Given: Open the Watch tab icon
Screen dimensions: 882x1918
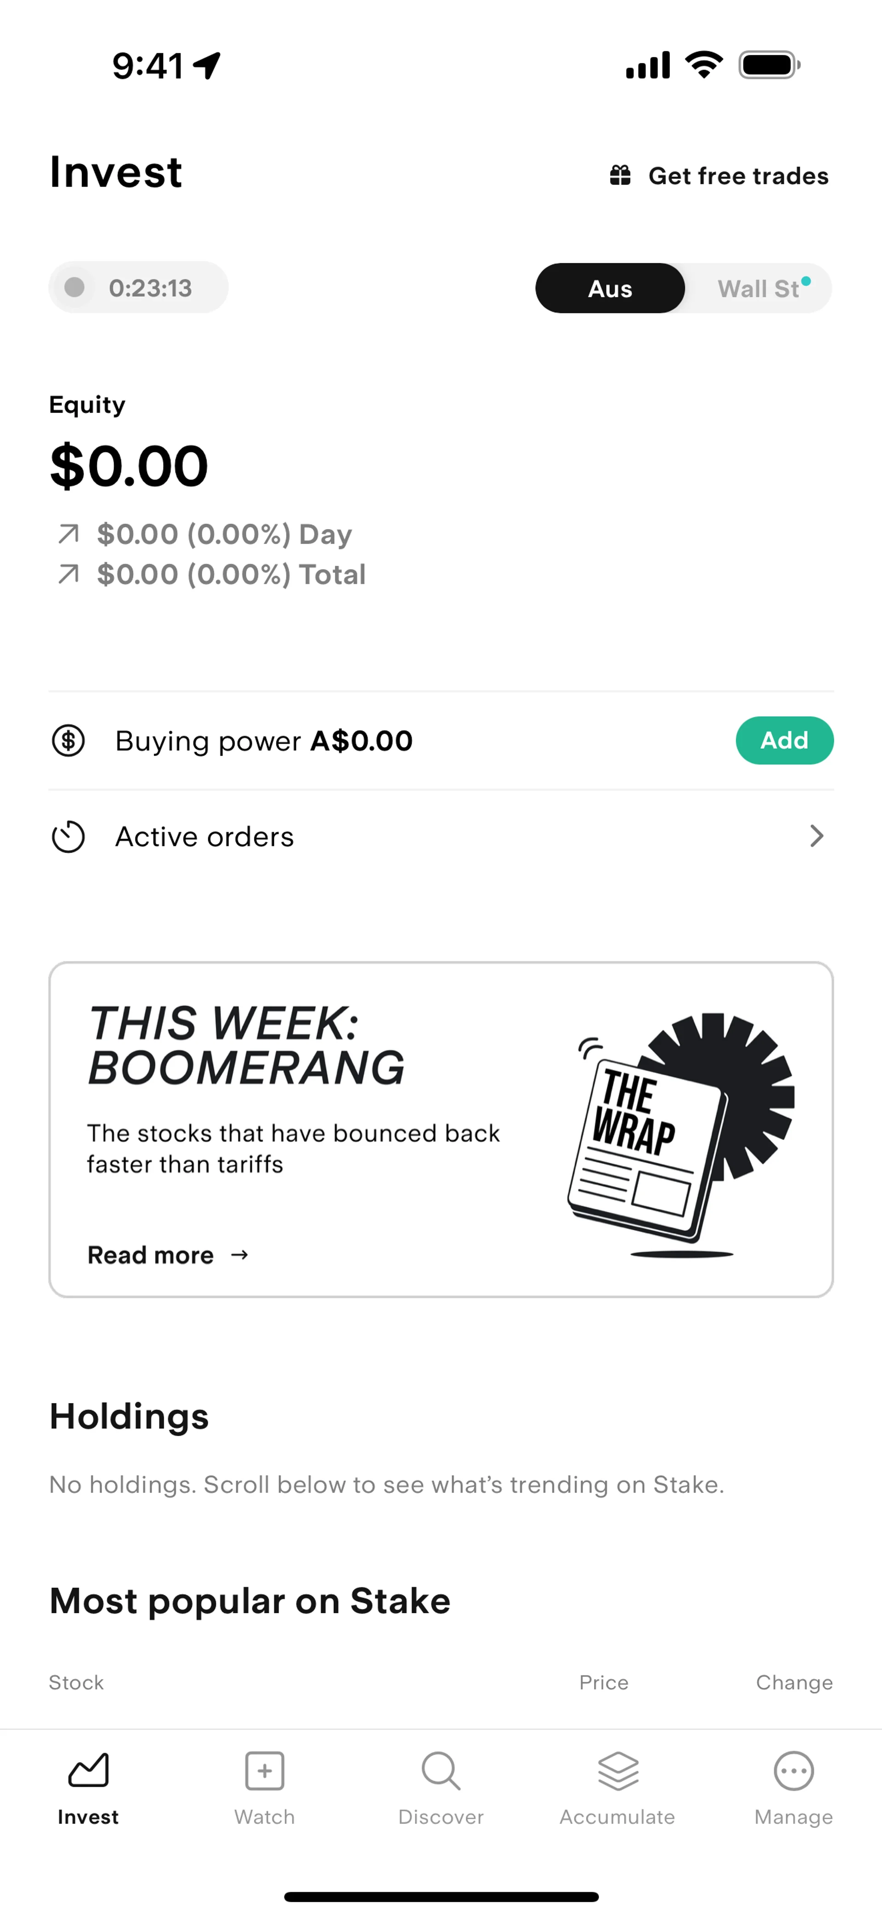Looking at the screenshot, I should 264,1770.
